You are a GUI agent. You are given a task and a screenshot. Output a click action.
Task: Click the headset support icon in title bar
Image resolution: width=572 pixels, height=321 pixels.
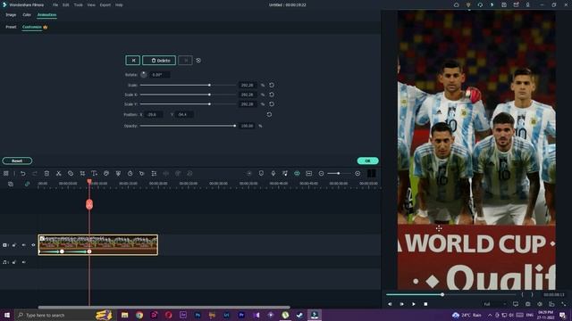pos(480,4)
